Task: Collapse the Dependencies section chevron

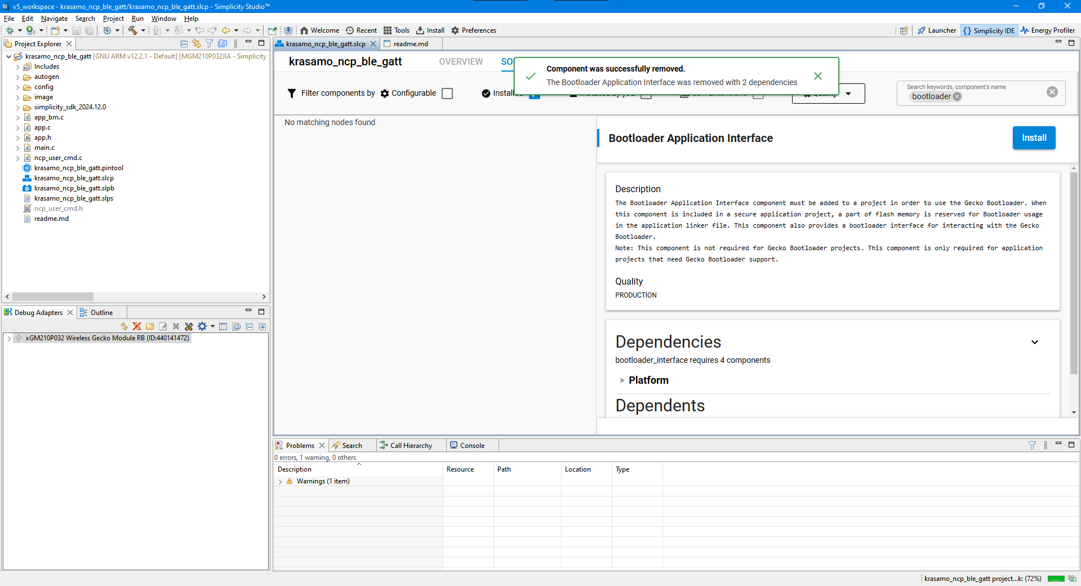Action: (x=1035, y=342)
